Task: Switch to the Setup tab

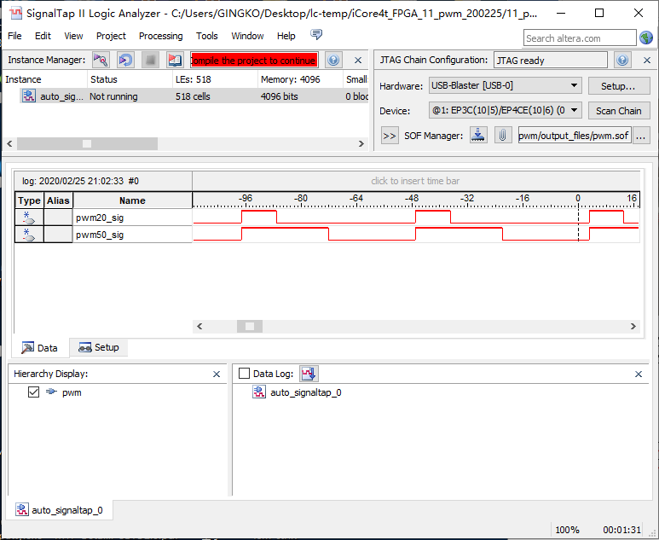Action: (x=99, y=348)
